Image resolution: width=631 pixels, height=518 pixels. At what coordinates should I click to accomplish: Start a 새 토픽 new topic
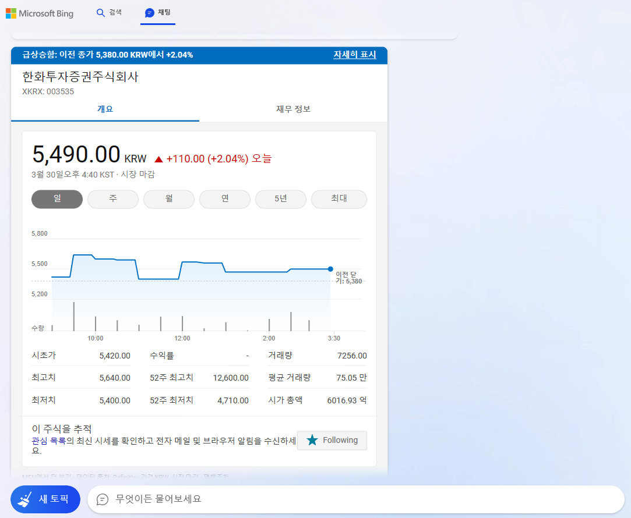(x=45, y=499)
